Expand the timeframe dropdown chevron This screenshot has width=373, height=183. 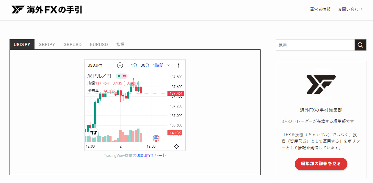pyautogui.click(x=169, y=65)
